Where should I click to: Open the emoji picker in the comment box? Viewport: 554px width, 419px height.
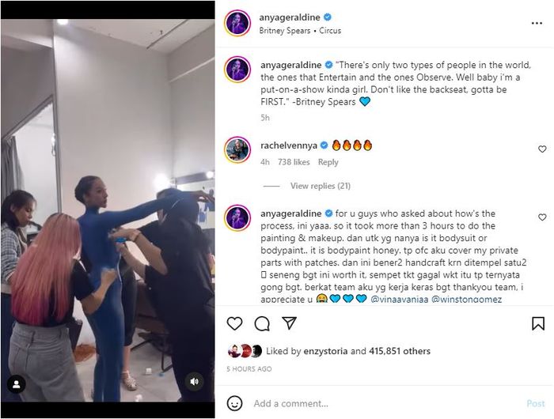tap(235, 403)
